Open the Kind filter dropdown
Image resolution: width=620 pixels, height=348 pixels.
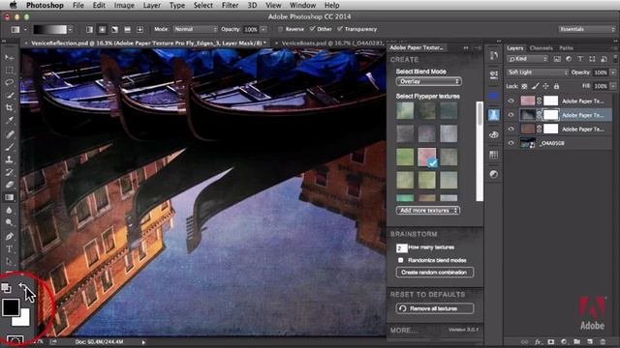tap(527, 59)
